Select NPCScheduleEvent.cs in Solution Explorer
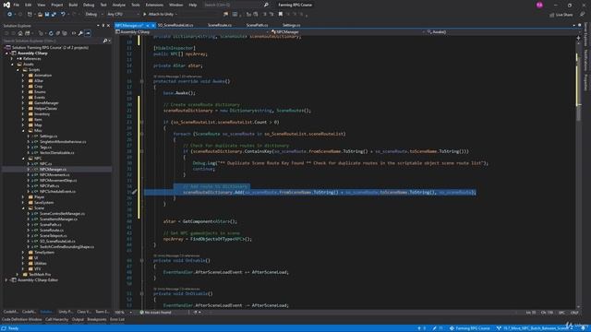The image size is (591, 332). (x=57, y=192)
